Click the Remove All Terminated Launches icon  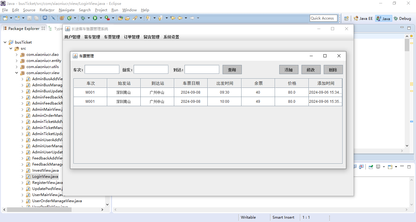pyautogui.click(x=361, y=167)
